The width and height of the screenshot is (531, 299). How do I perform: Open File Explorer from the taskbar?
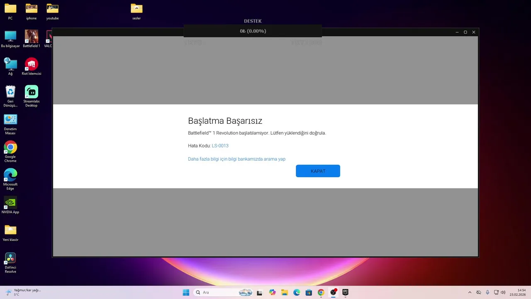284,292
